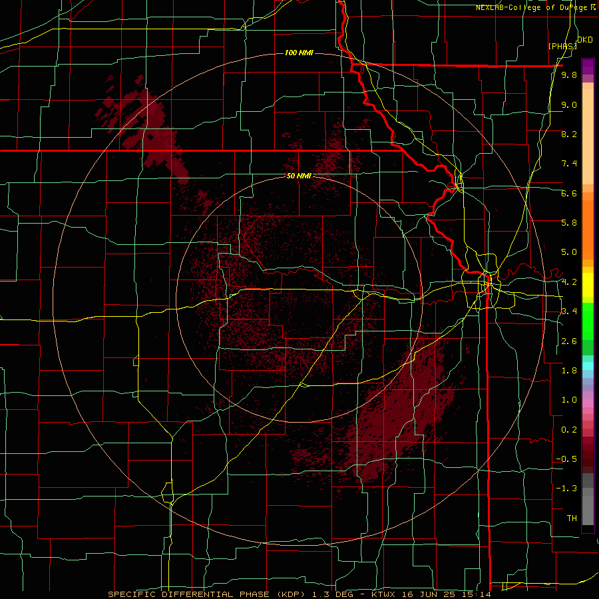Click the 6.6 legend value
The width and height of the screenshot is (599, 599).
569,193
